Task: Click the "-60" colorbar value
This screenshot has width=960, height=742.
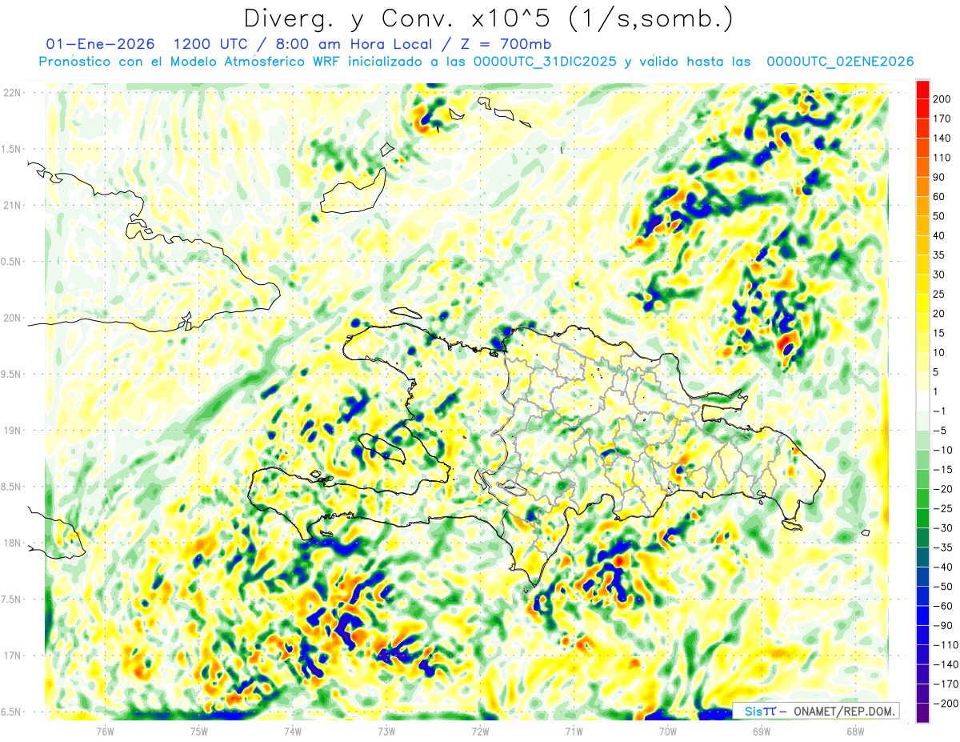Action: (944, 606)
